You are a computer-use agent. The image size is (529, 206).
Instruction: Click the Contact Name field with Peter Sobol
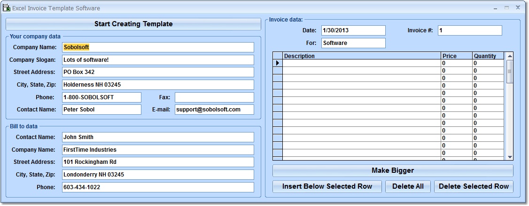click(101, 110)
